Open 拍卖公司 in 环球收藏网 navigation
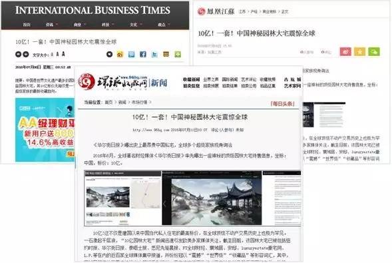 [249, 86]
